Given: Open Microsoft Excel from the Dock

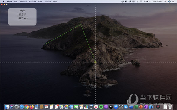Looking at the screenshot, I should pos(136,107).
